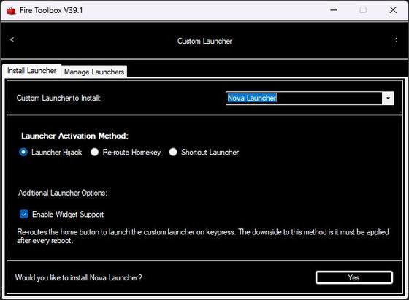Switch to the Install Launcher tab
Viewport: 409px width, 300px height.
32,71
